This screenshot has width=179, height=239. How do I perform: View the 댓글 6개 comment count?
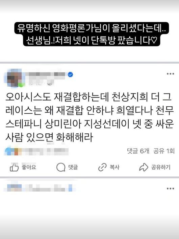pos(138,151)
